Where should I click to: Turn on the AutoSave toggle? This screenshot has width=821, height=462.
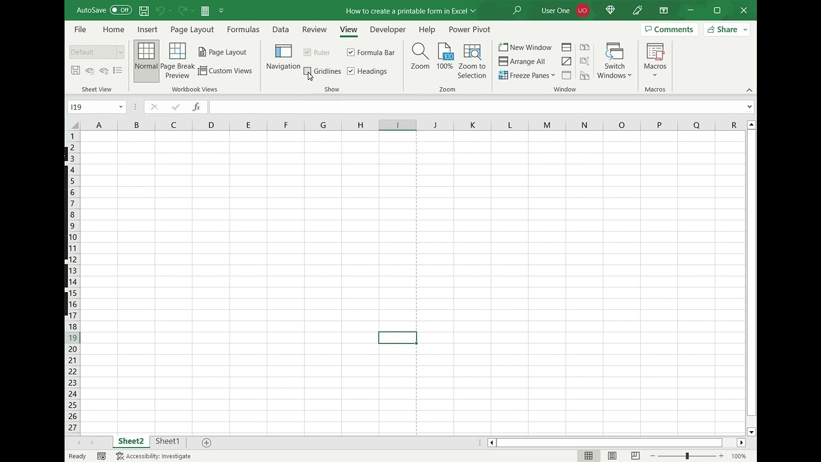click(x=120, y=10)
